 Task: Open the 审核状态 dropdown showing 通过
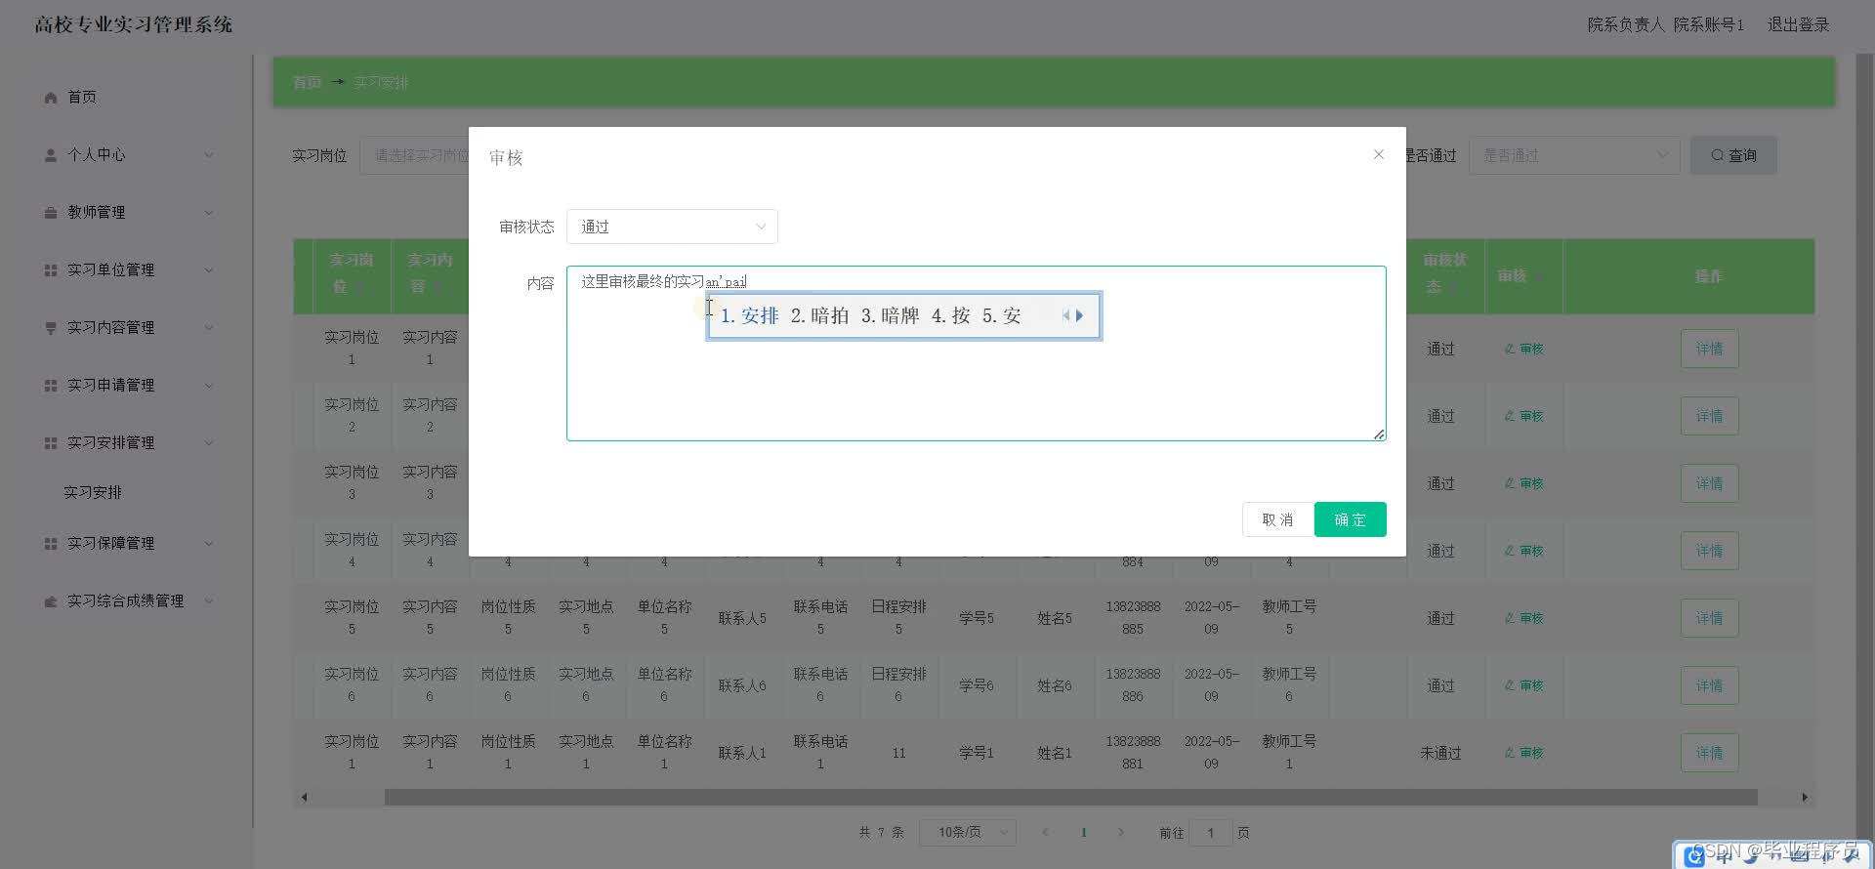click(672, 227)
